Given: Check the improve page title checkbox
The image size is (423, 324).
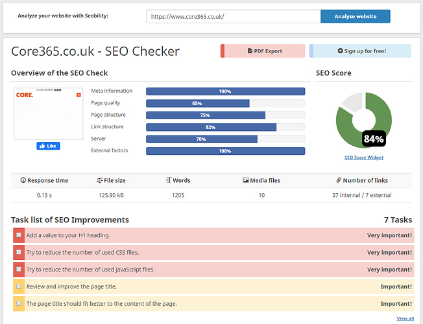Looking at the screenshot, I should coord(19,286).
